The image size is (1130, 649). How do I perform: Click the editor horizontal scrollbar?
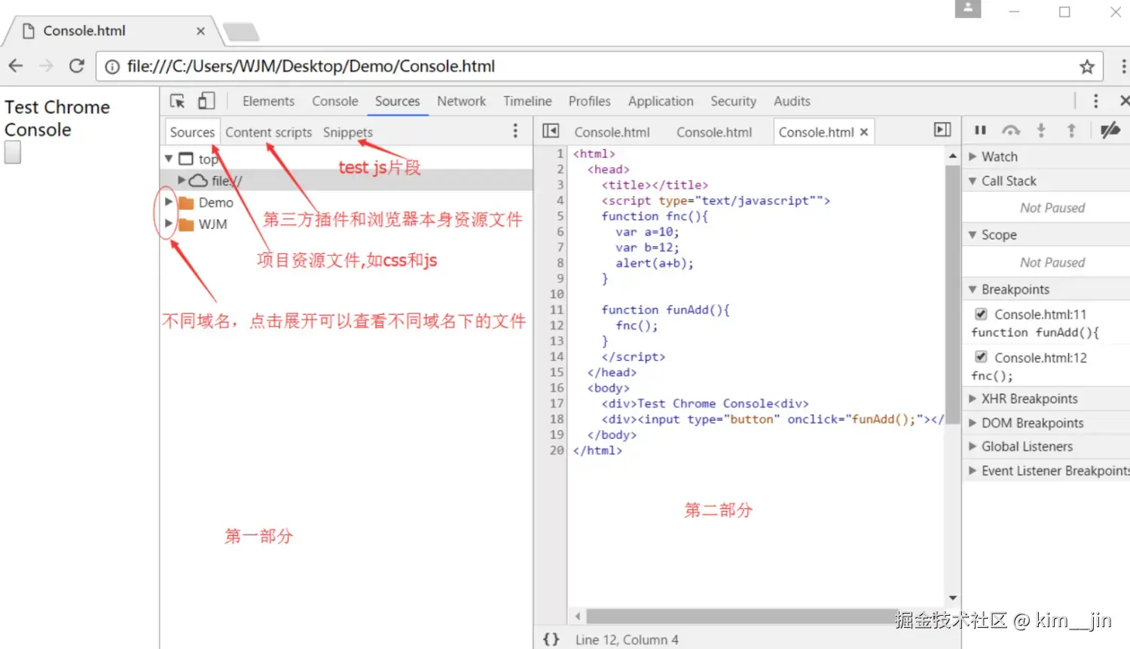coord(742,616)
